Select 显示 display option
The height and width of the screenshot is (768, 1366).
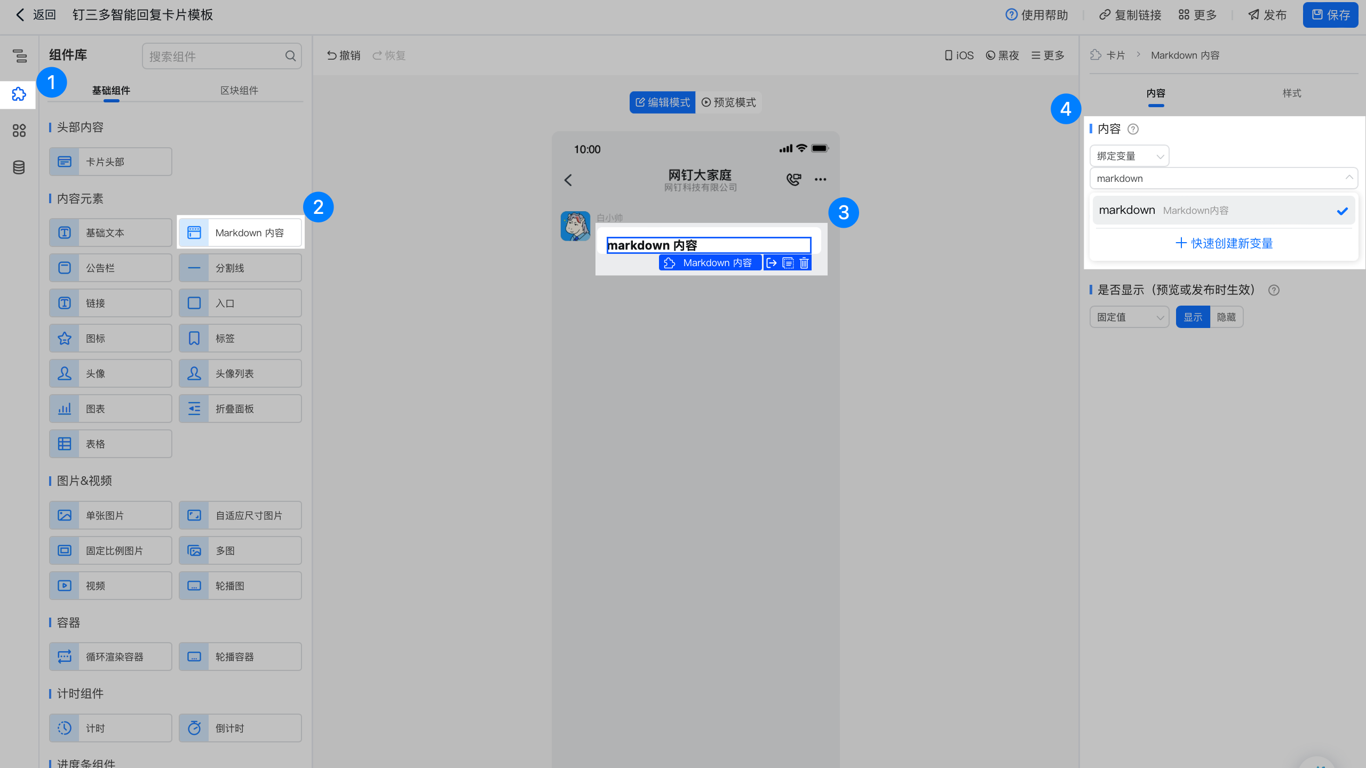[1193, 317]
